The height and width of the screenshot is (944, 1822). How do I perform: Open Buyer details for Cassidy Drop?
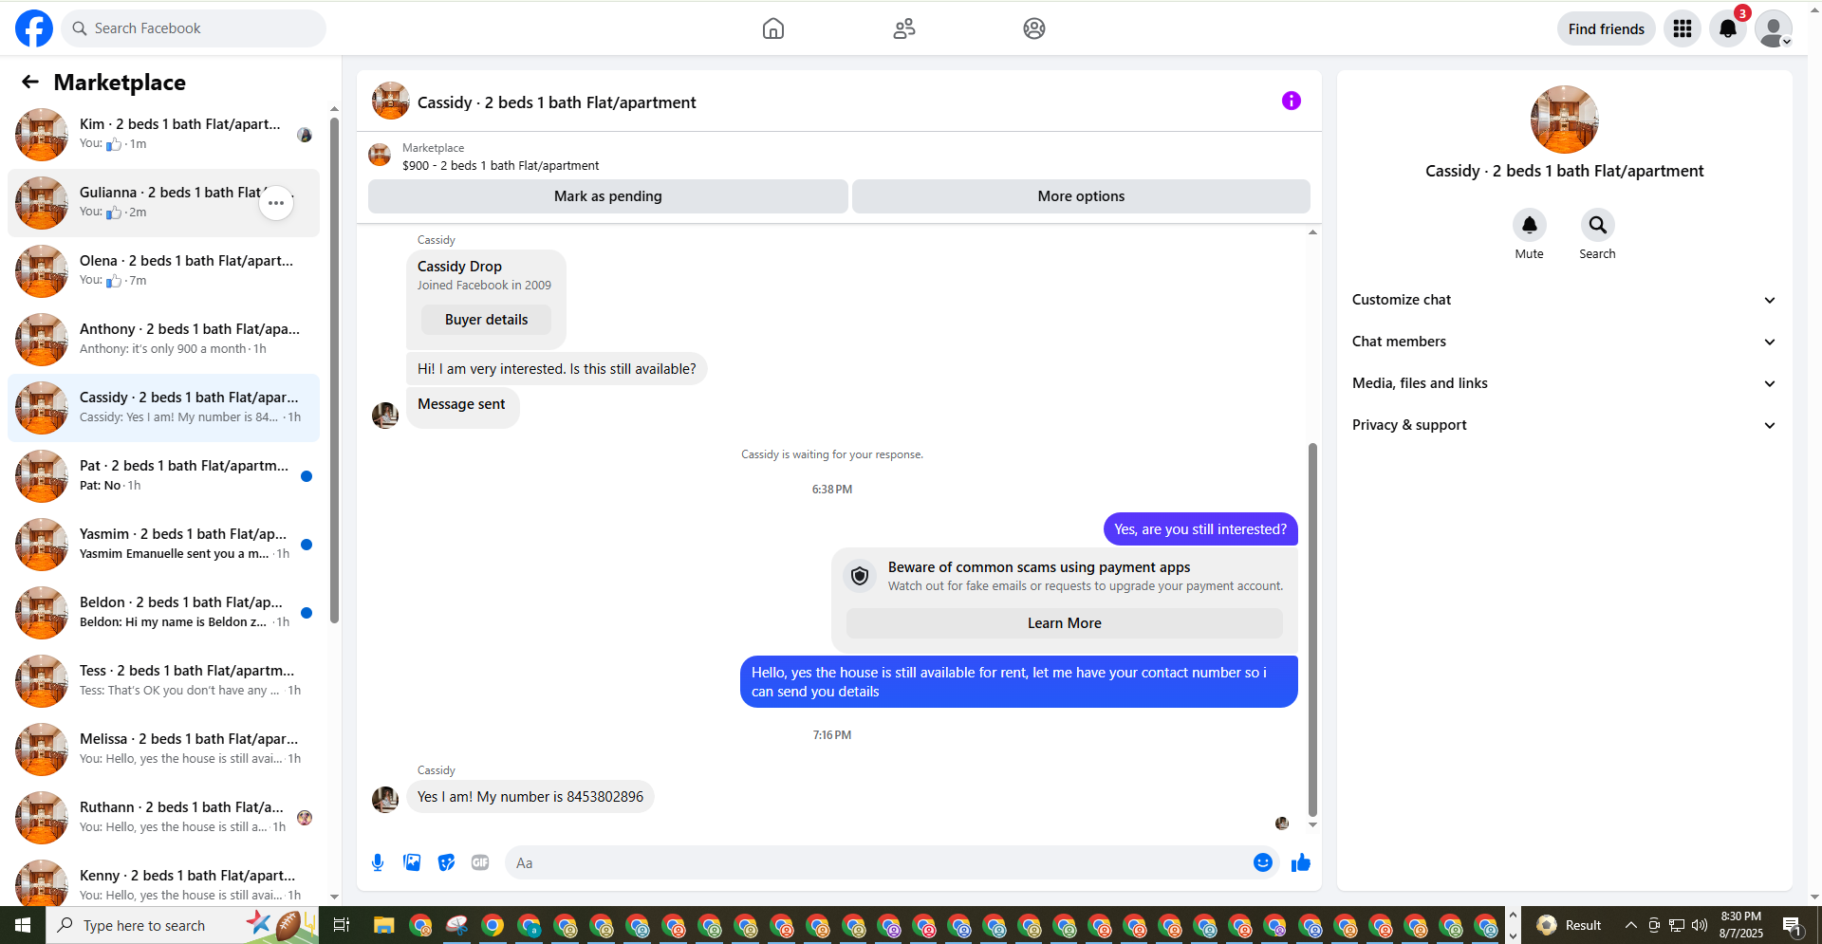pos(487,320)
